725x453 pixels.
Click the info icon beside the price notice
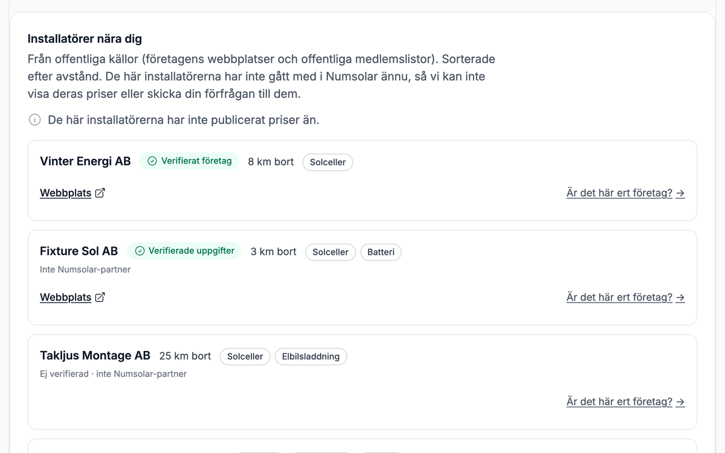click(x=35, y=120)
